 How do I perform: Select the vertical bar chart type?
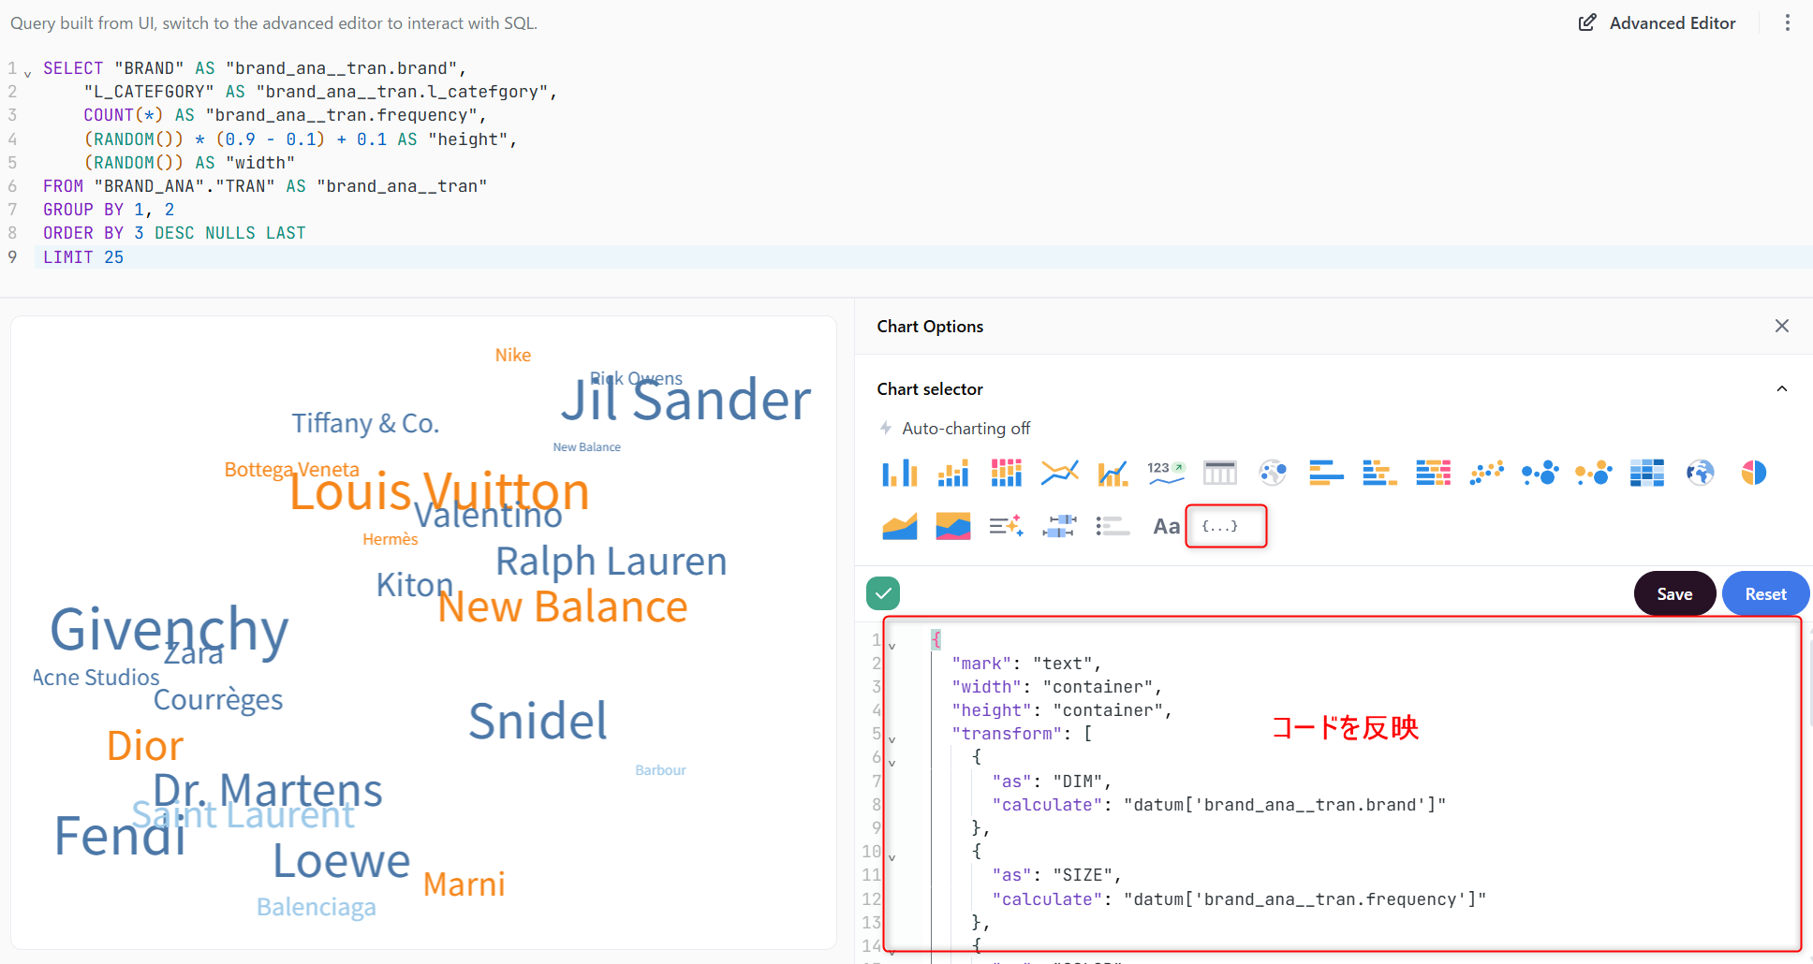[900, 474]
